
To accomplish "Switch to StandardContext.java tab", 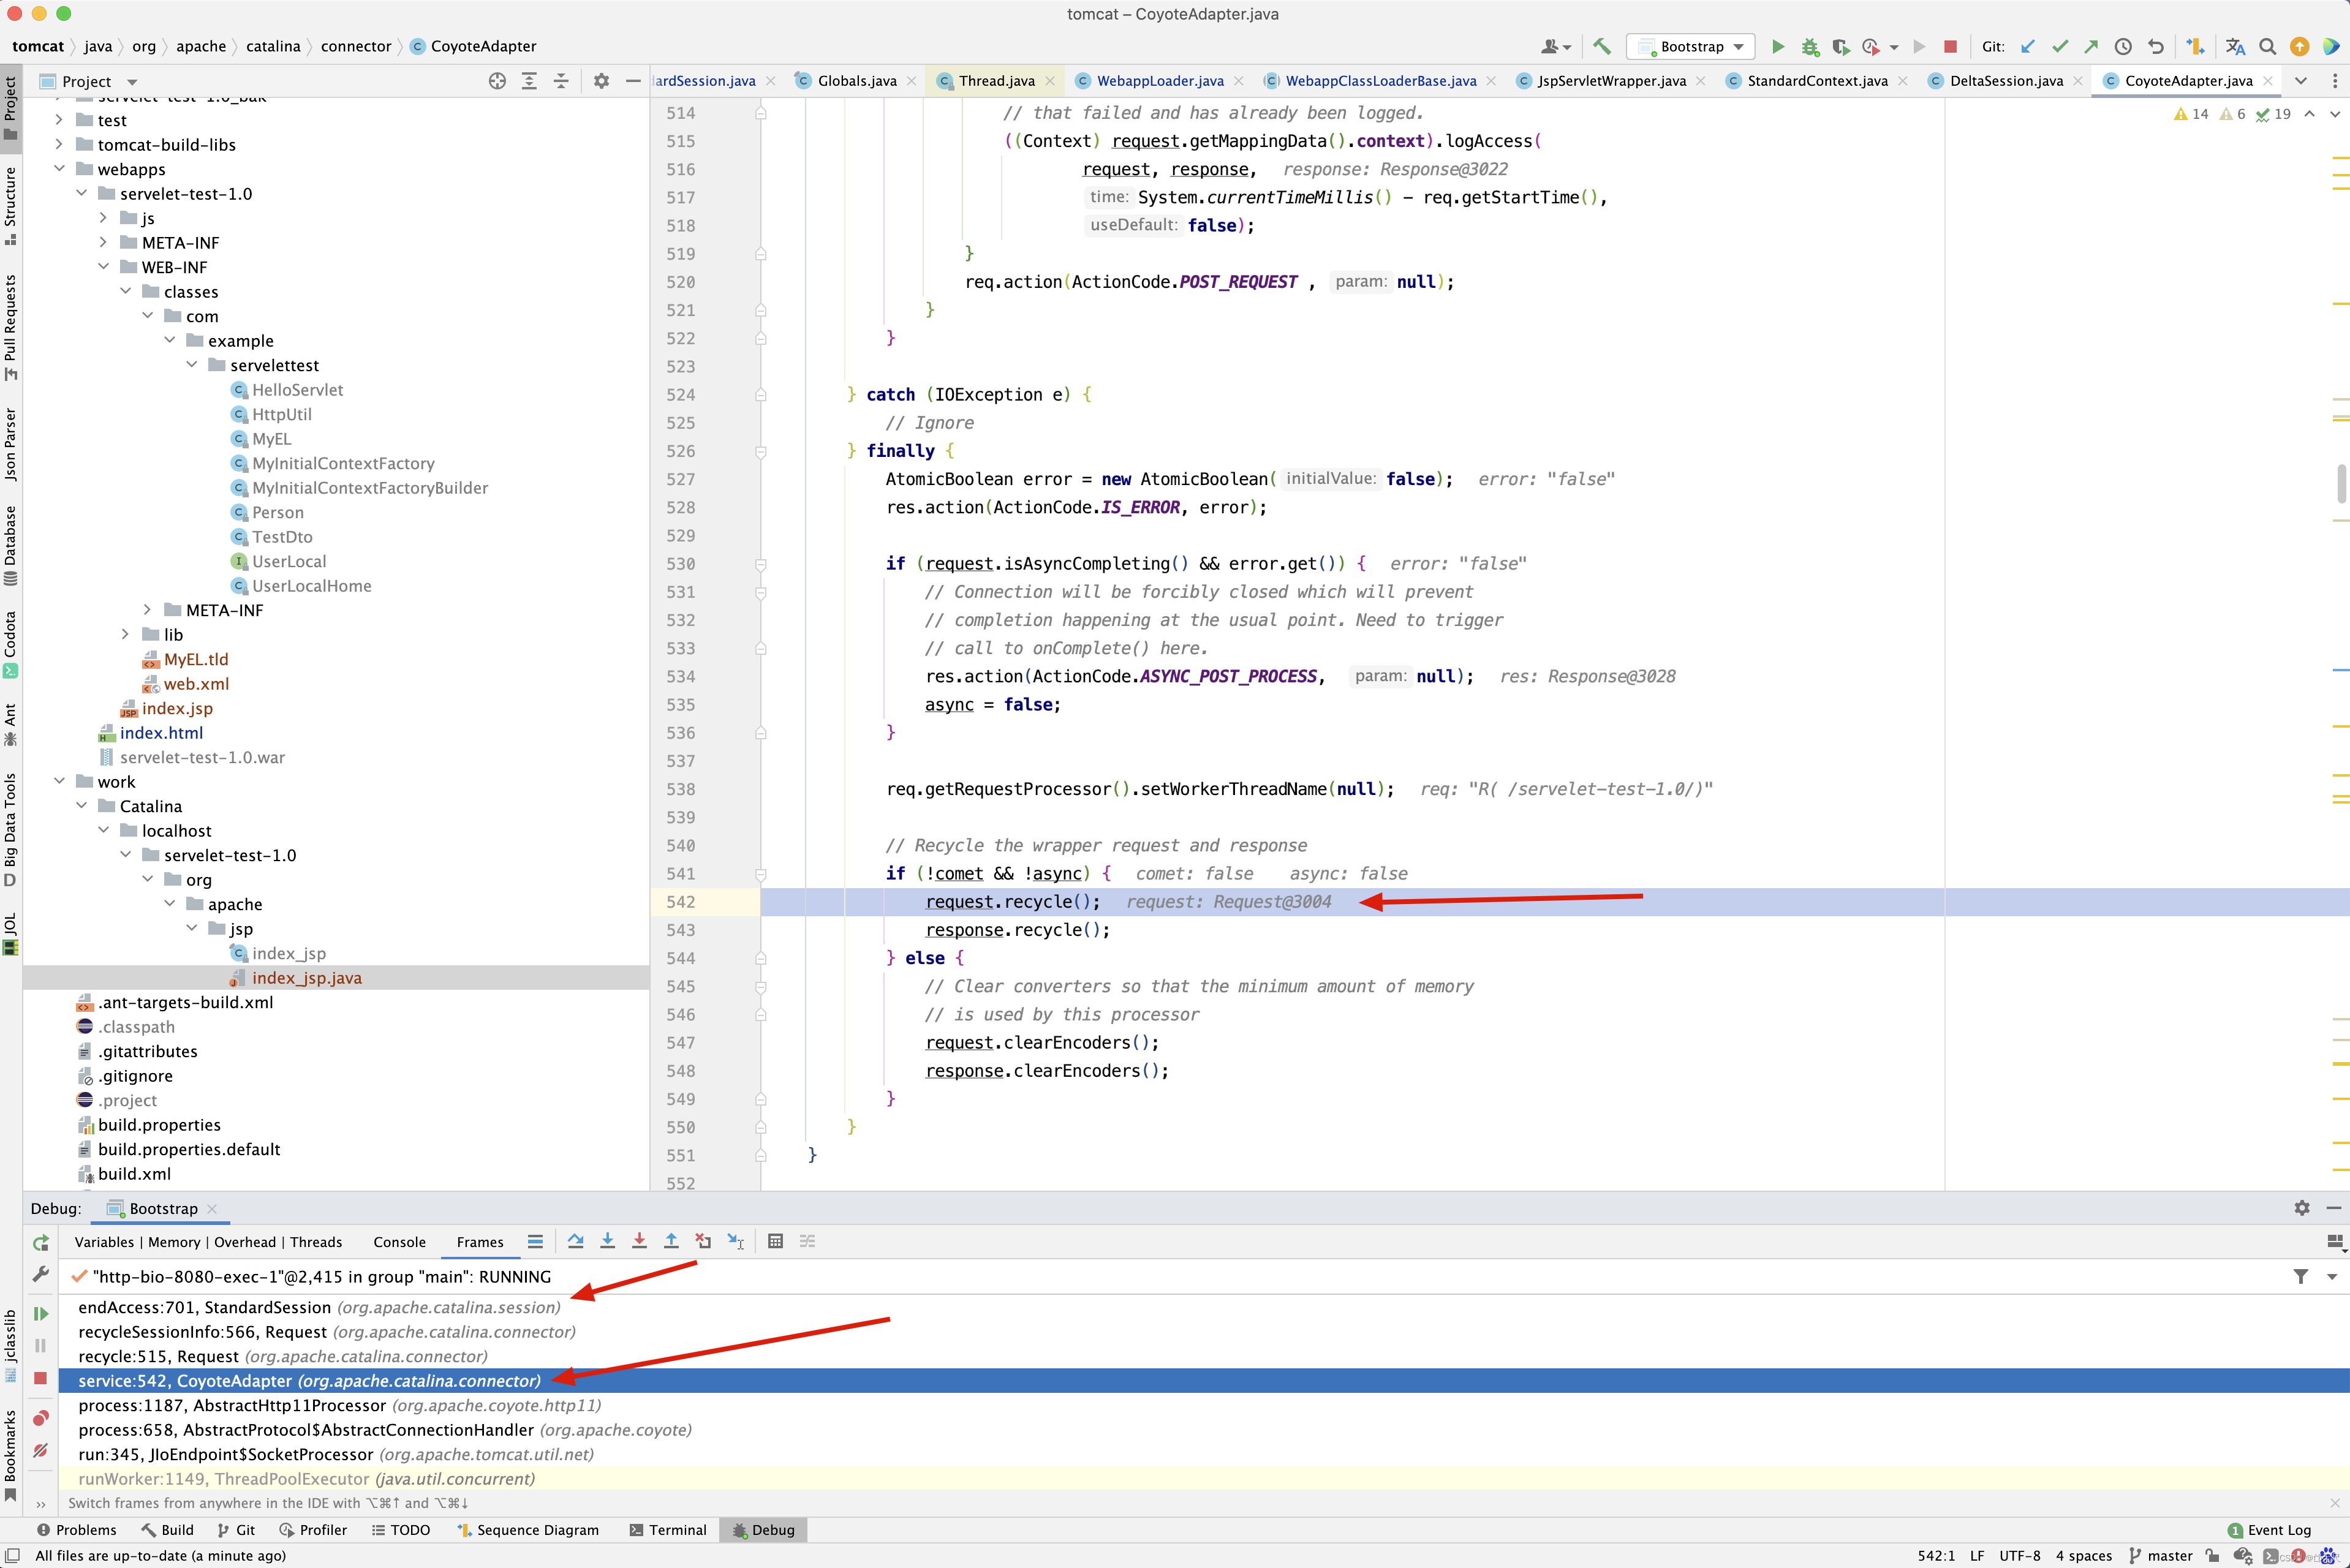I will (1816, 81).
